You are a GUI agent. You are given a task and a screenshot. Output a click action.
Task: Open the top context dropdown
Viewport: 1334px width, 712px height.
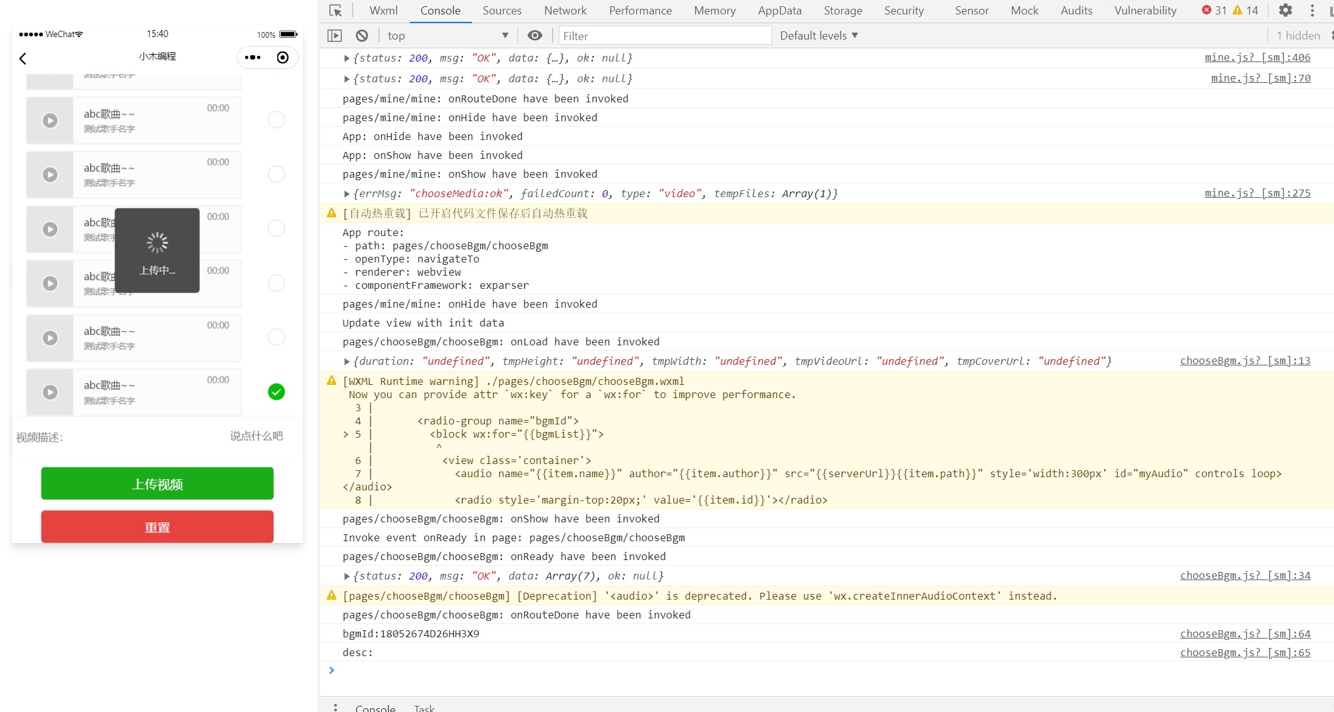point(448,36)
